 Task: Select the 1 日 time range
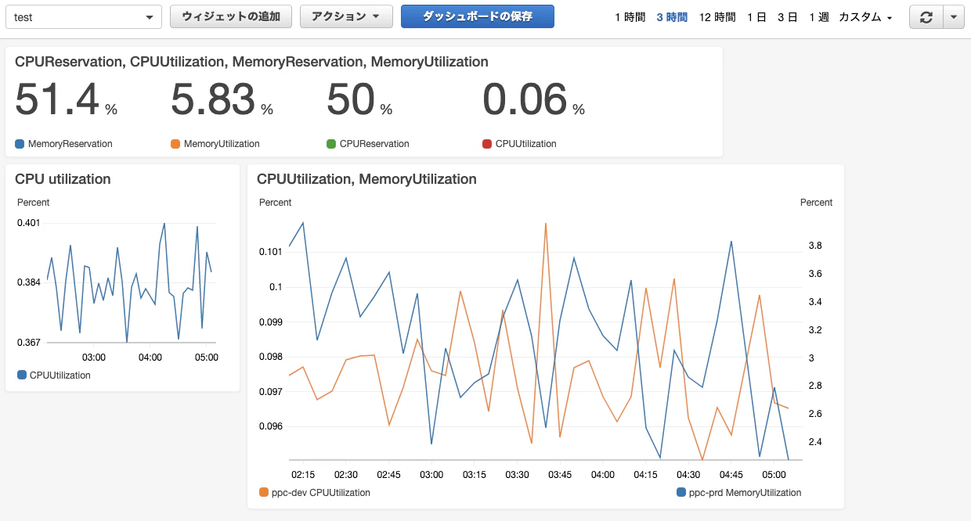coord(756,17)
